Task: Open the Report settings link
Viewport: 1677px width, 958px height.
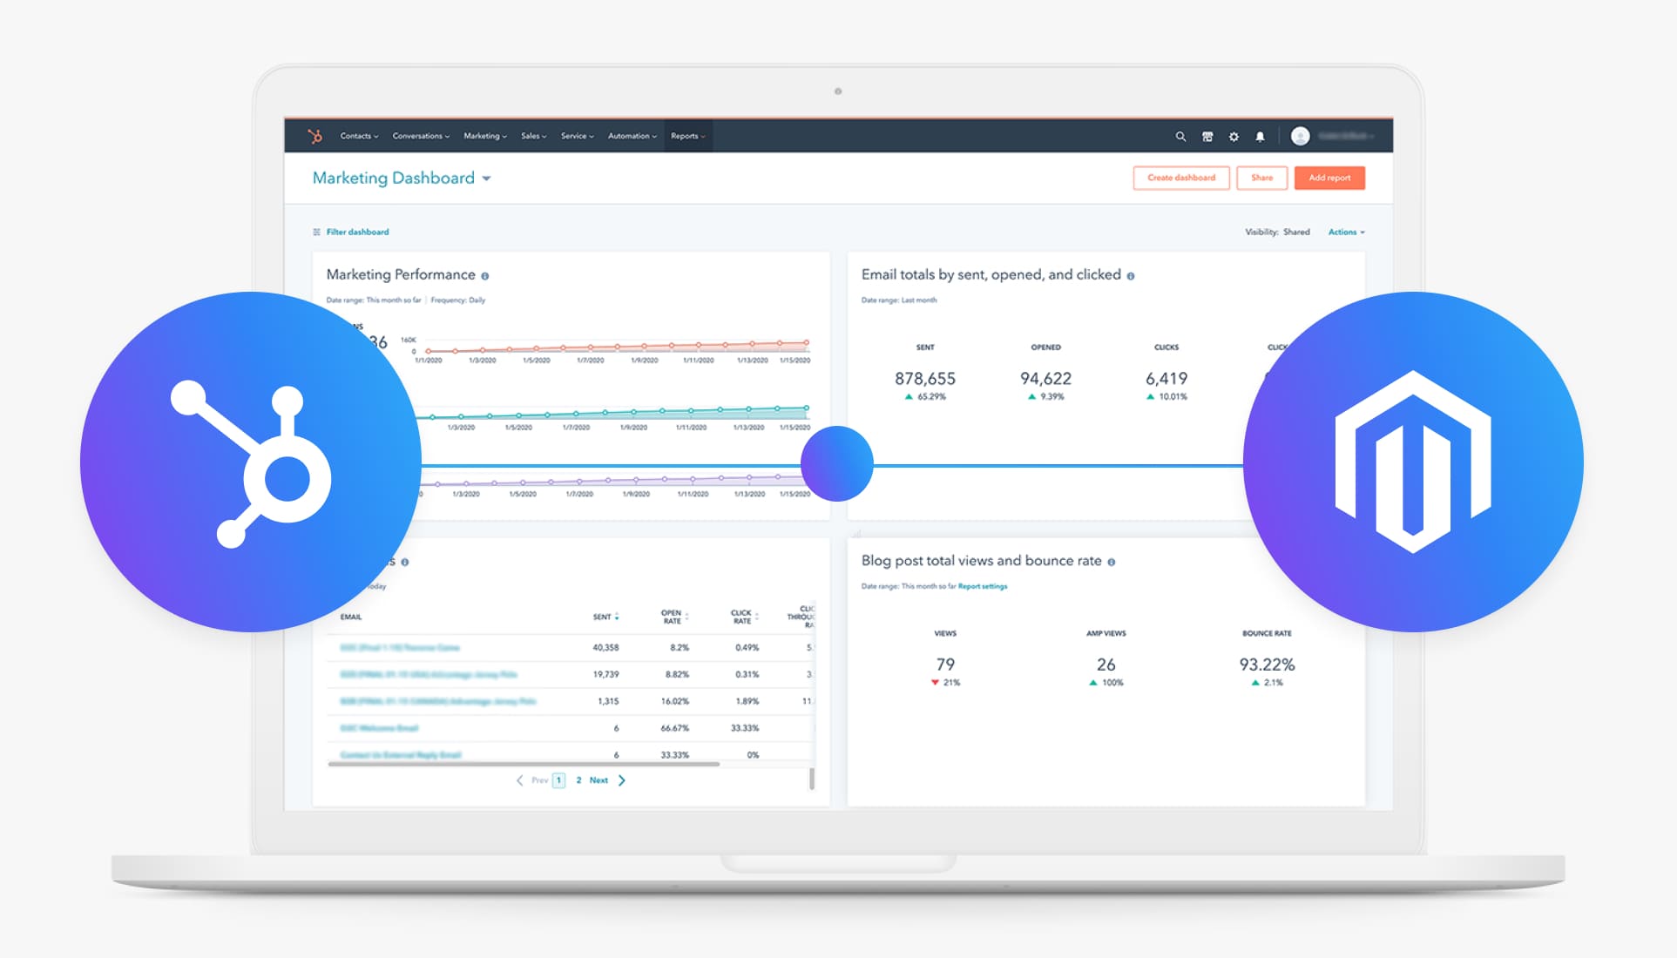Action: click(983, 586)
